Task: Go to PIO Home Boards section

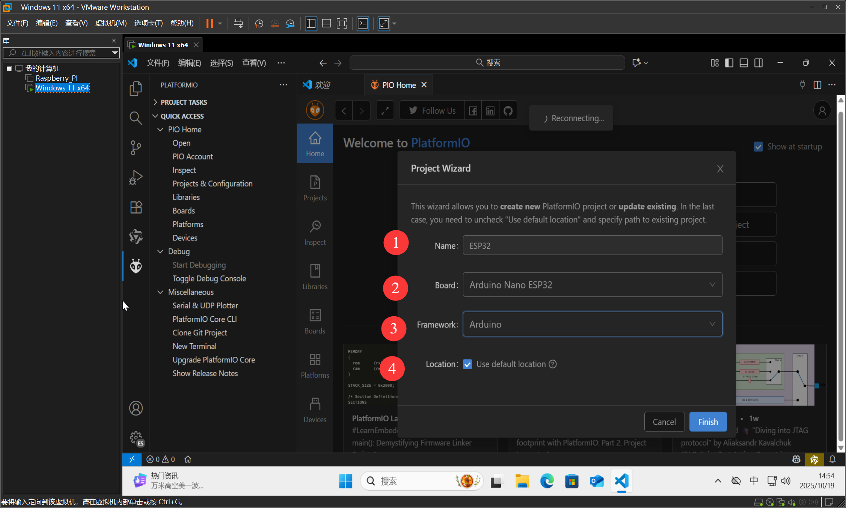Action: pos(315,321)
